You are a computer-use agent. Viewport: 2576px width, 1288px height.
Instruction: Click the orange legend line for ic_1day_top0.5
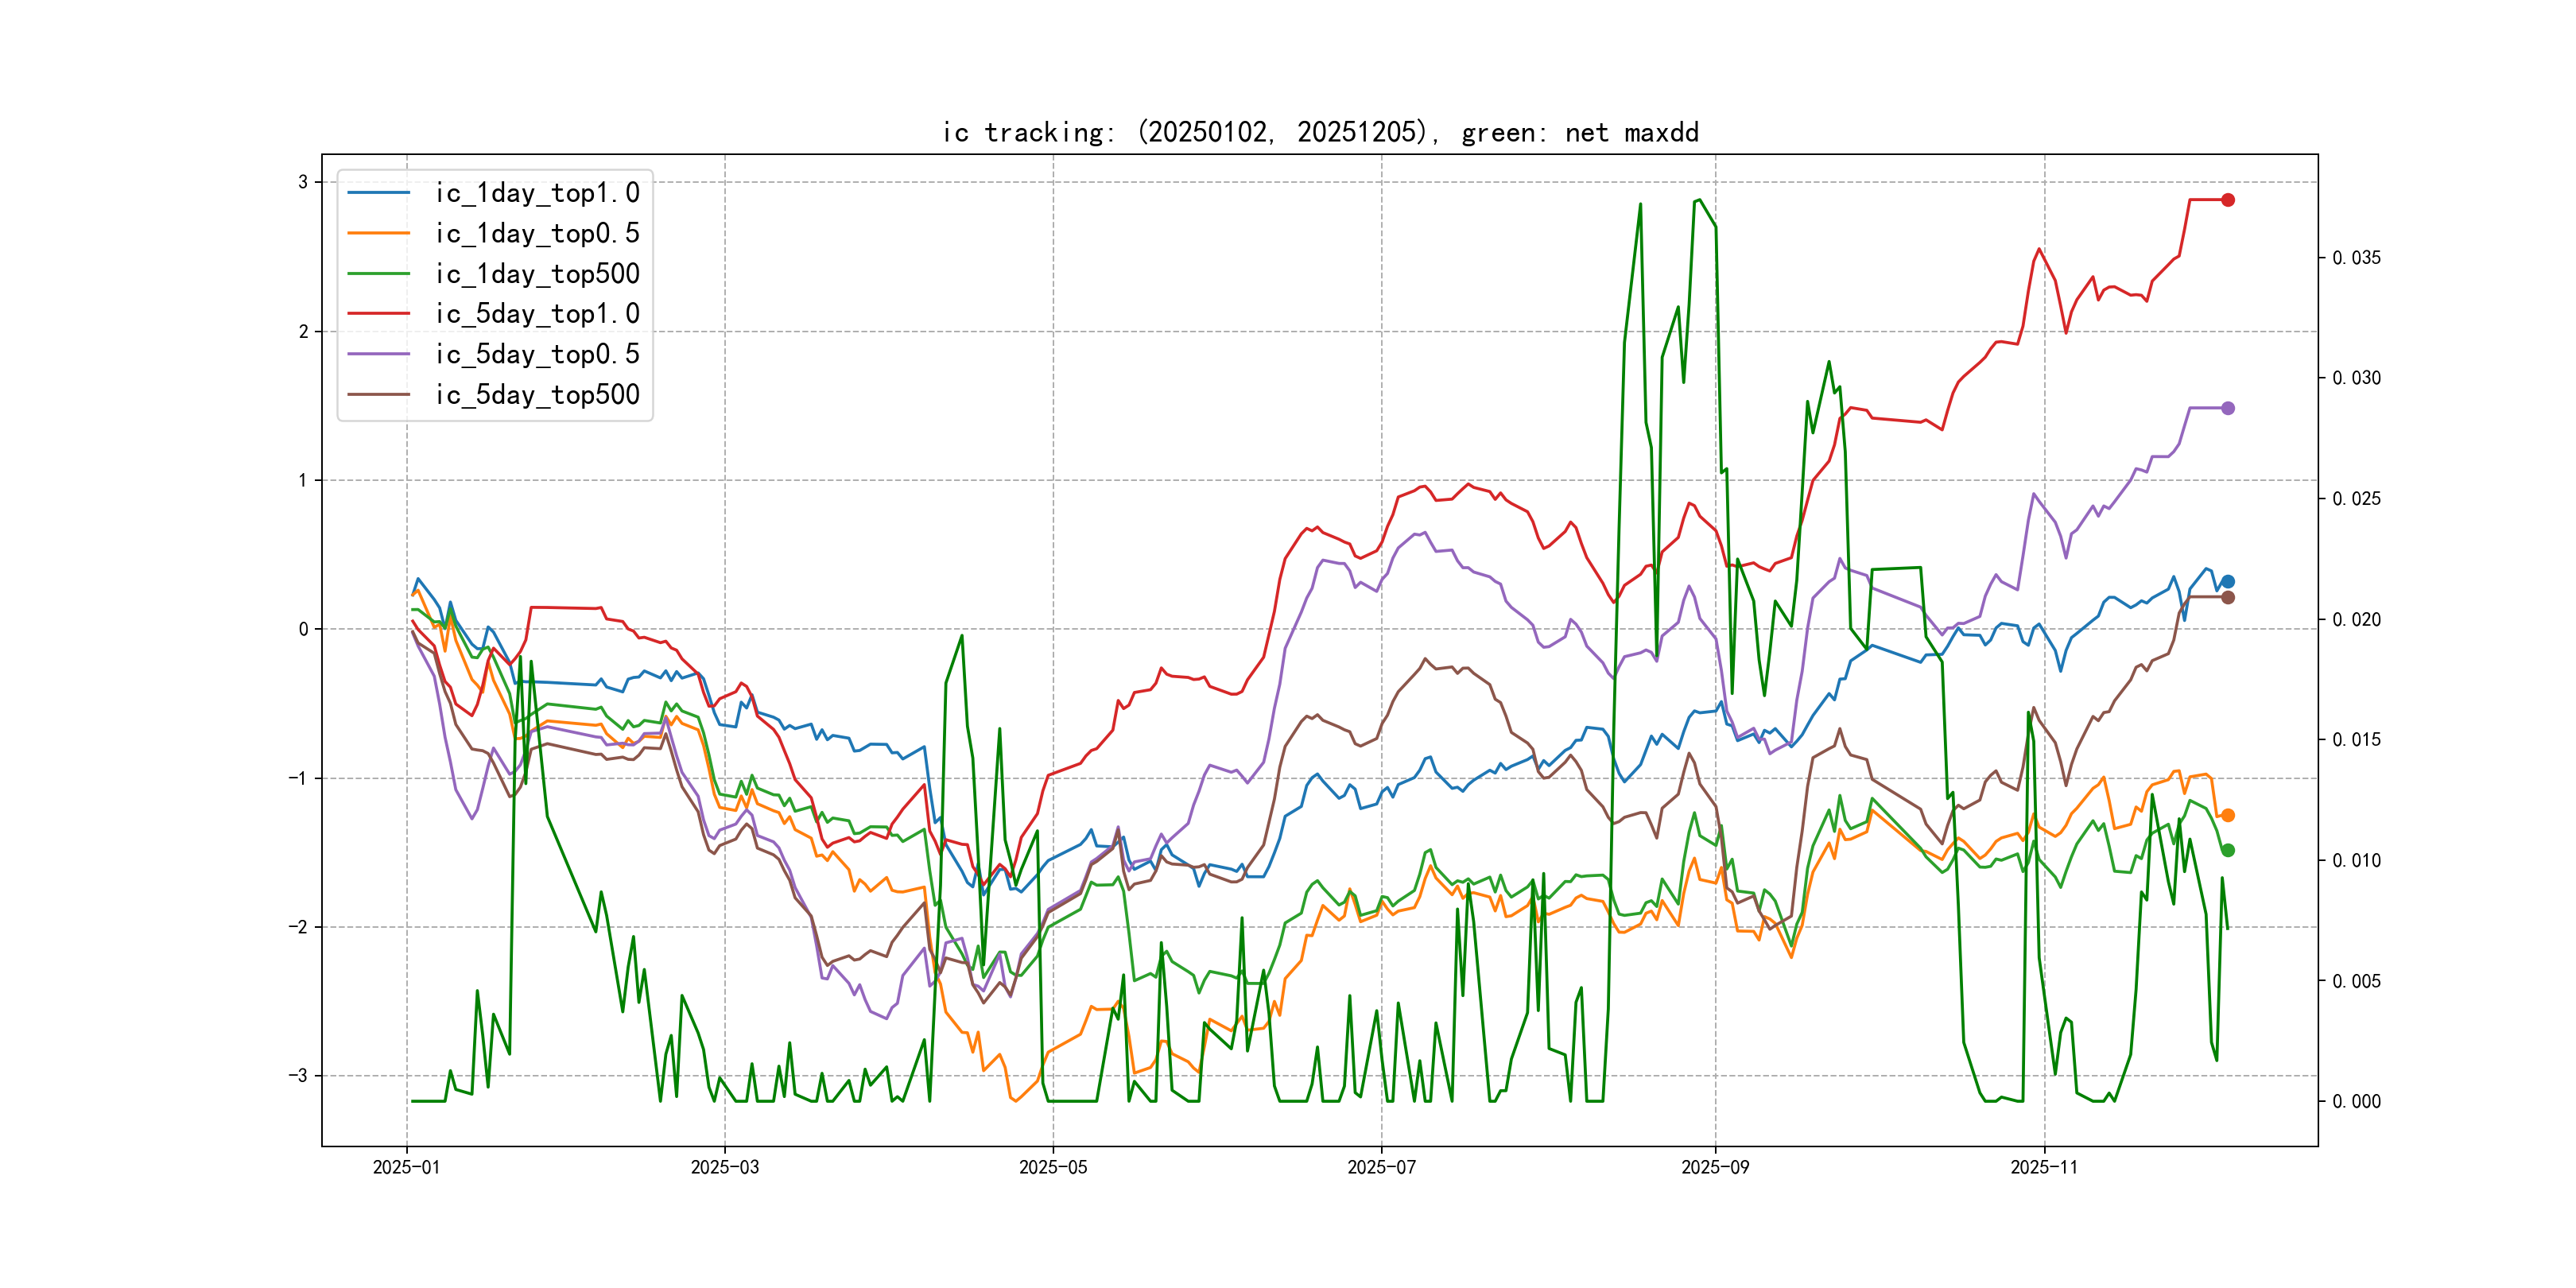tap(378, 233)
